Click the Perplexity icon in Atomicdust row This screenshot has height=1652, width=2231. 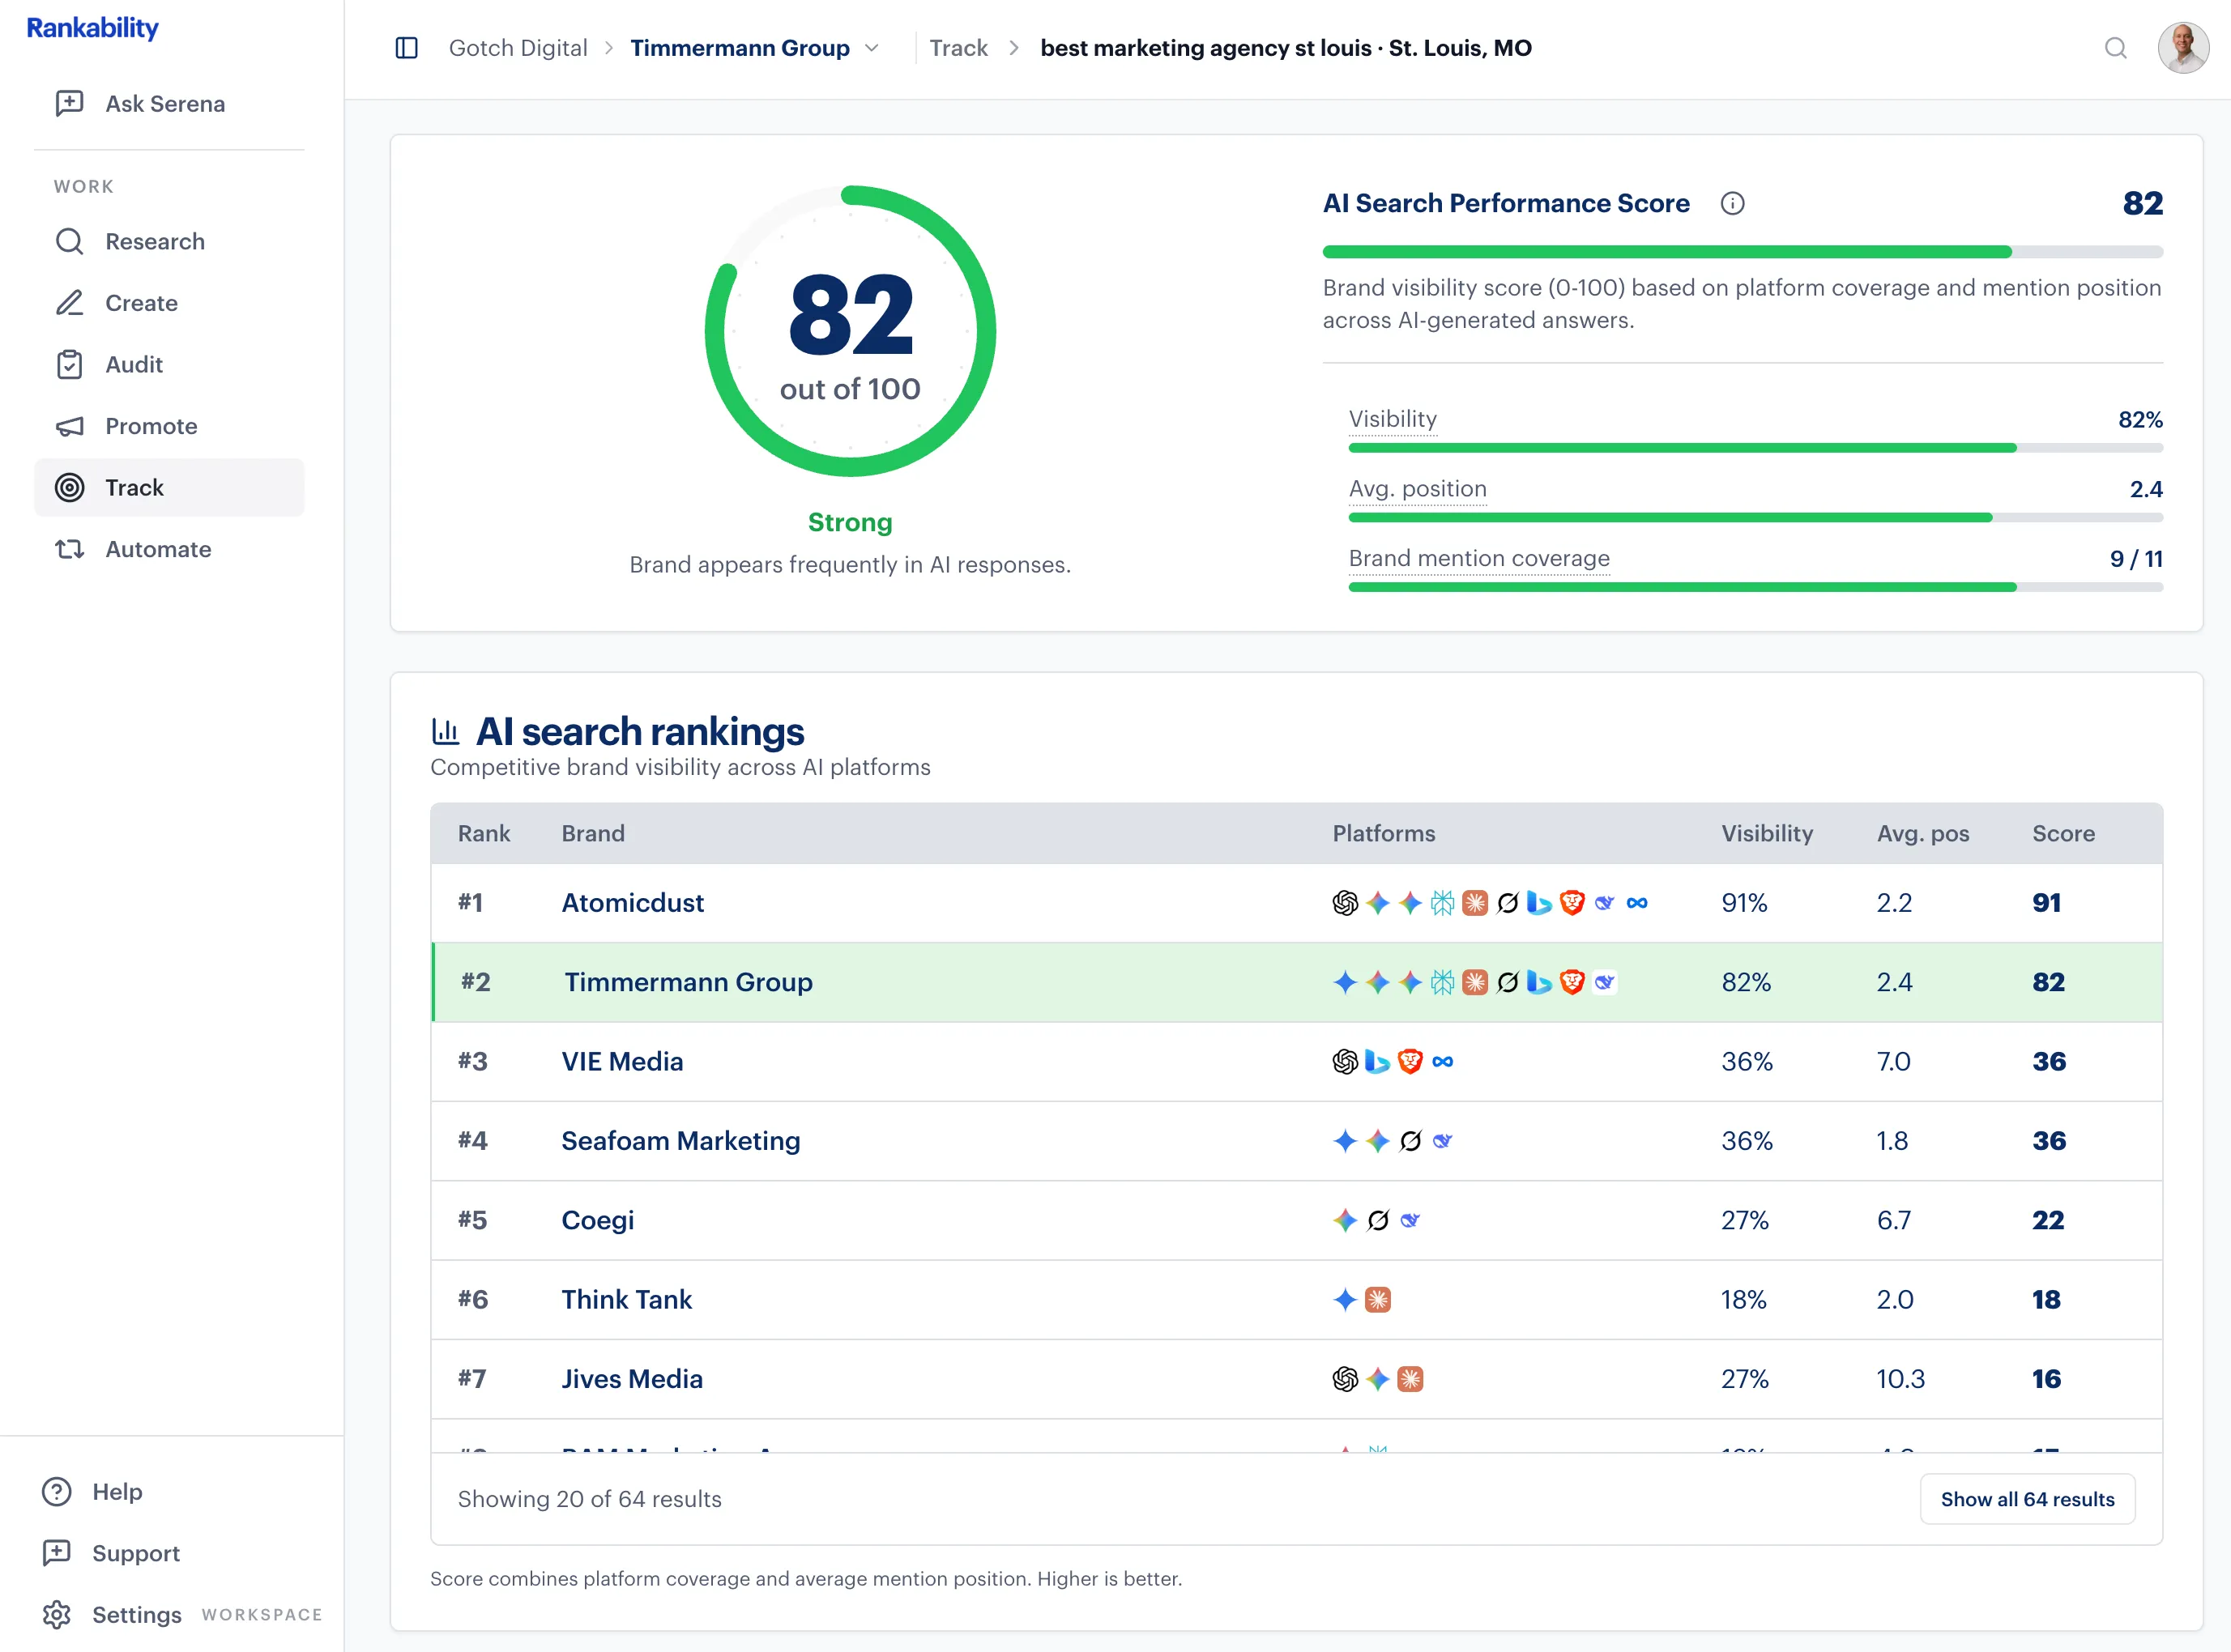1442,903
